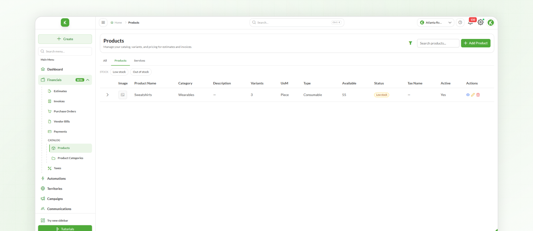The width and height of the screenshot is (533, 231).
Task: Click the Low stock status badge
Action: pos(382,95)
